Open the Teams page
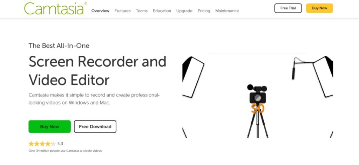This screenshot has width=359, height=165. coord(142,11)
